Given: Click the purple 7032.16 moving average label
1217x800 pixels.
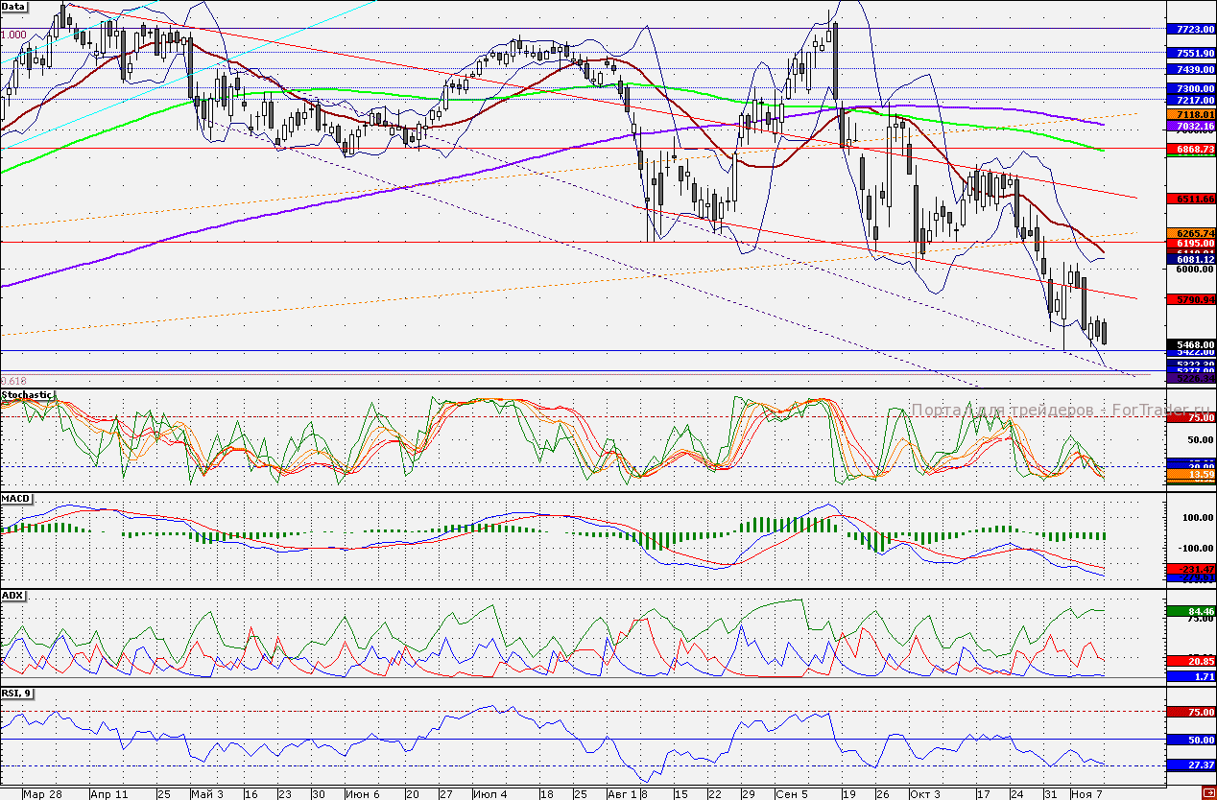Looking at the screenshot, I should coord(1190,126).
